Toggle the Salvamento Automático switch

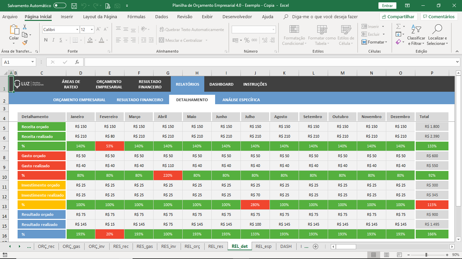coord(60,6)
